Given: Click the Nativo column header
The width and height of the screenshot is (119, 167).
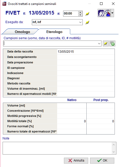Looking at the screenshot, I should point(72,100).
